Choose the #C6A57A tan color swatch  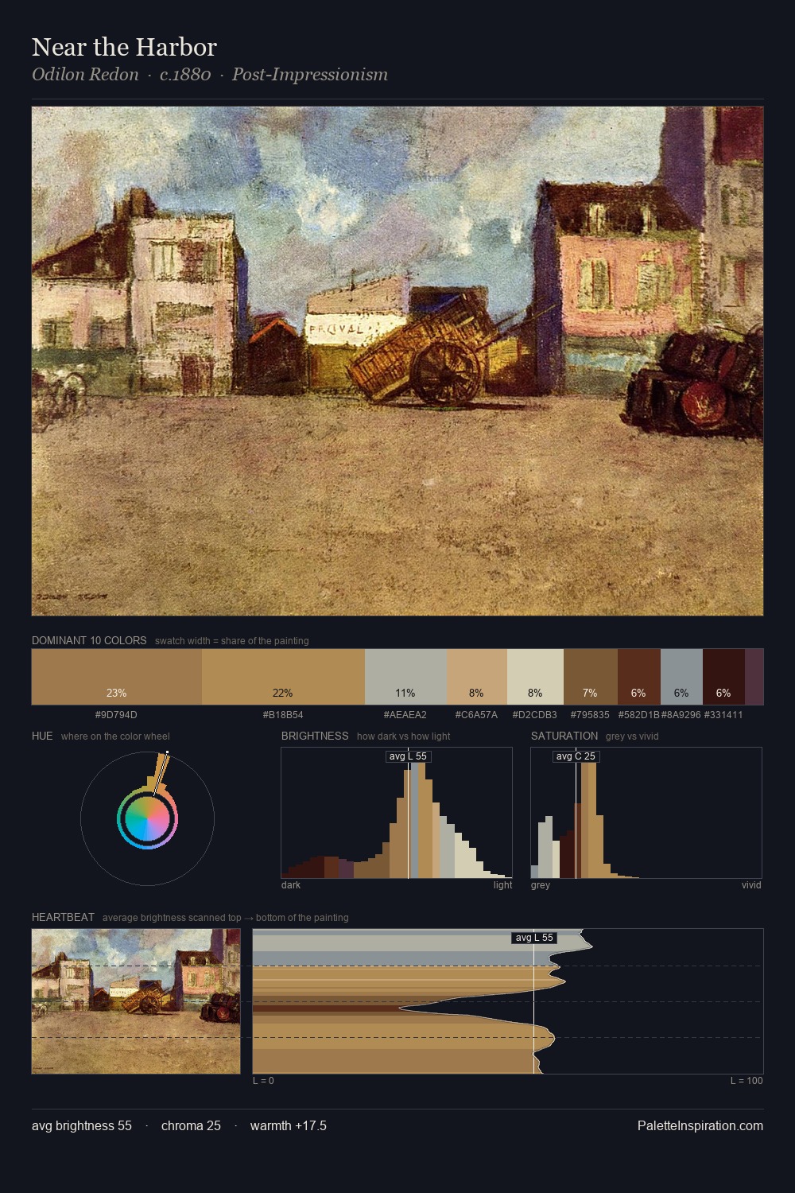pos(477,677)
